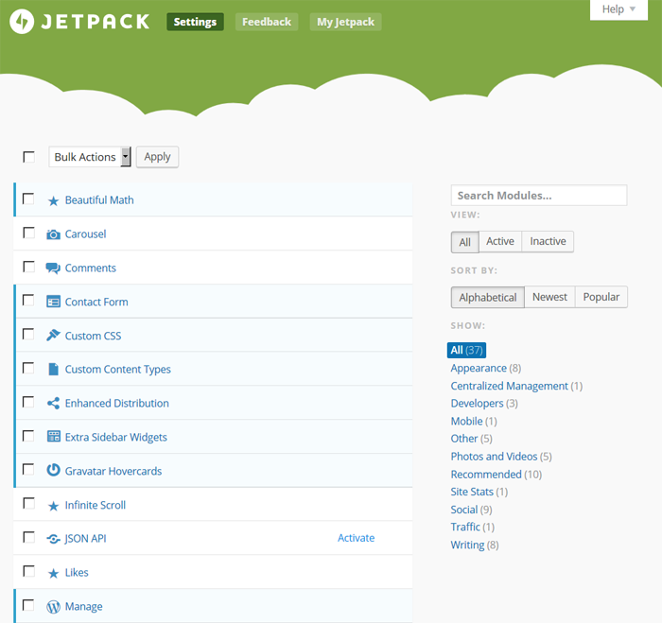Switch view to Inactive modules
The image size is (662, 623).
click(548, 241)
